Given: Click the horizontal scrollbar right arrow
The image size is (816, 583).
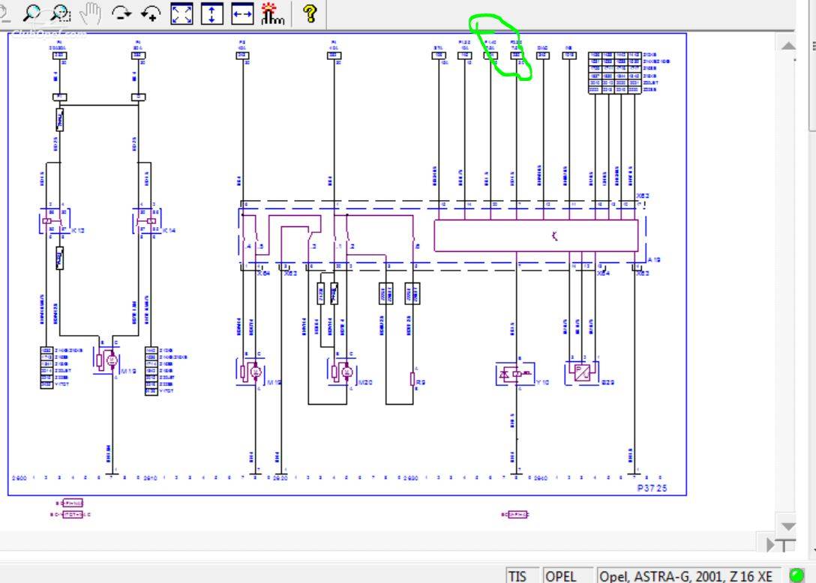Looking at the screenshot, I should (771, 545).
